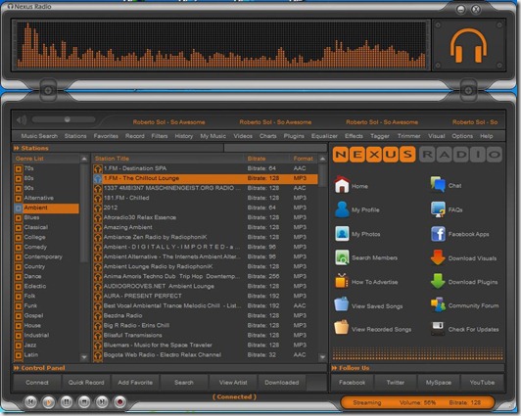521x416 pixels.
Task: Select the Blues genre box
Action: pyautogui.click(x=19, y=218)
